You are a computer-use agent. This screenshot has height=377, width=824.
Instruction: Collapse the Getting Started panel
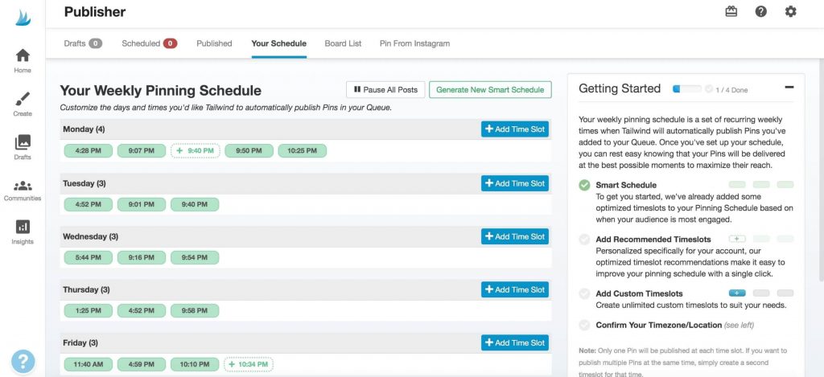(x=789, y=88)
